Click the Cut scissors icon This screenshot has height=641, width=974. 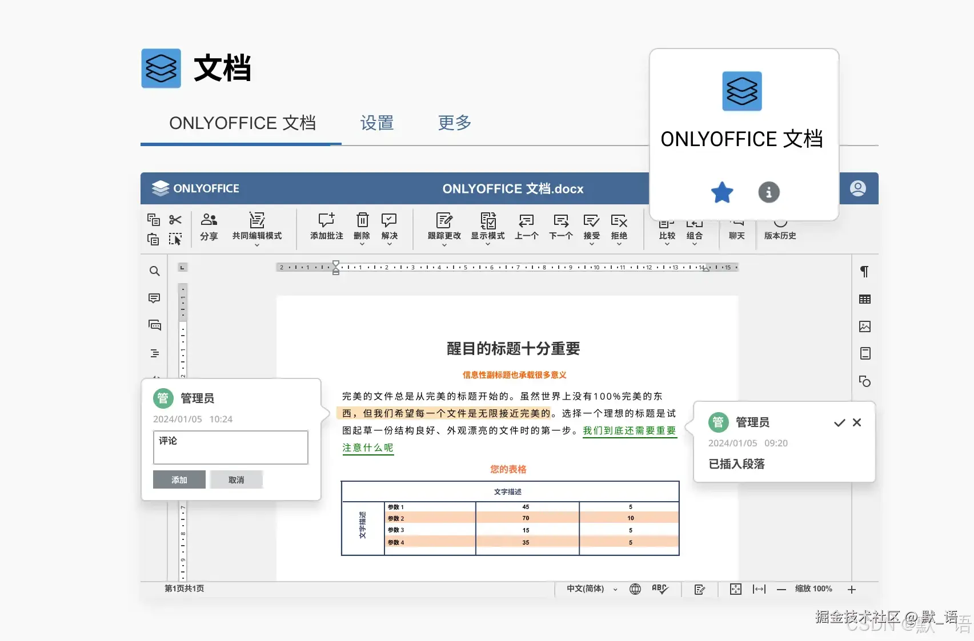(175, 219)
